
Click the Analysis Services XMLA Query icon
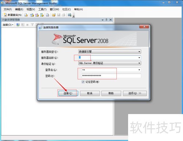click(x=42, y=15)
